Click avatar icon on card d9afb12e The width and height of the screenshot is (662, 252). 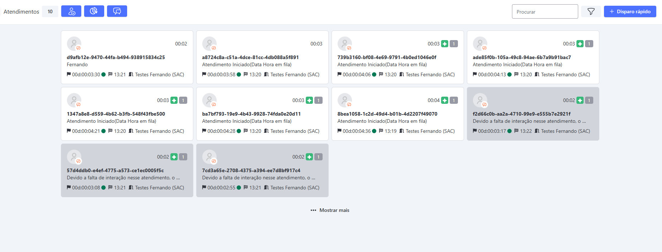click(74, 44)
